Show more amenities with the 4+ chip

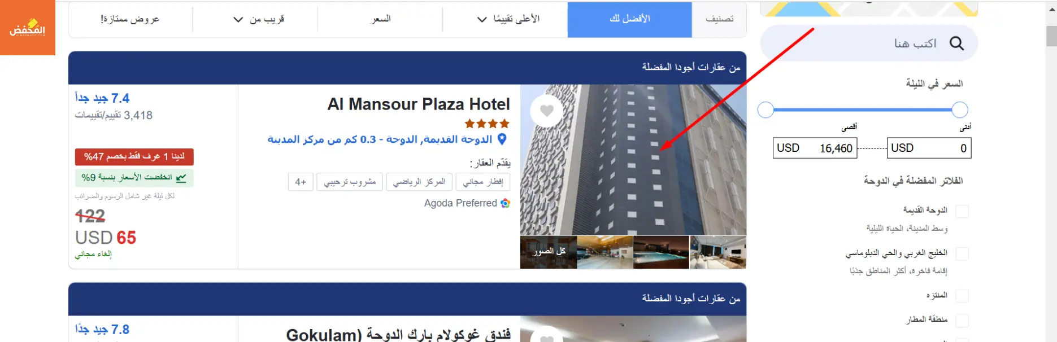tap(301, 182)
